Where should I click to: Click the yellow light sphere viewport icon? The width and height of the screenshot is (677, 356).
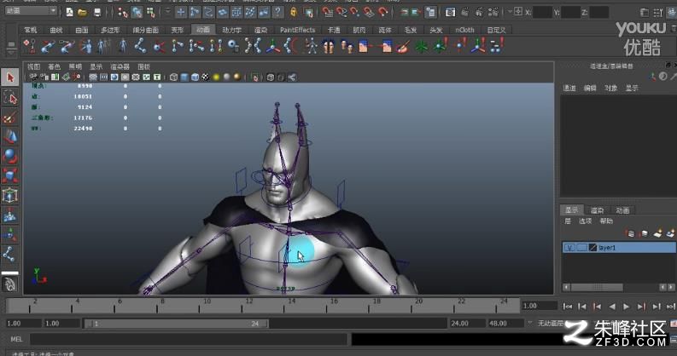tap(216, 78)
